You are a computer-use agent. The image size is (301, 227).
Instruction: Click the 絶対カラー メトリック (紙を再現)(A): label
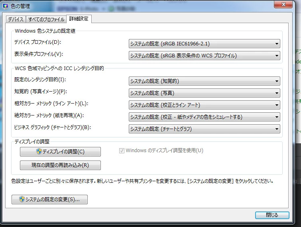49,115
